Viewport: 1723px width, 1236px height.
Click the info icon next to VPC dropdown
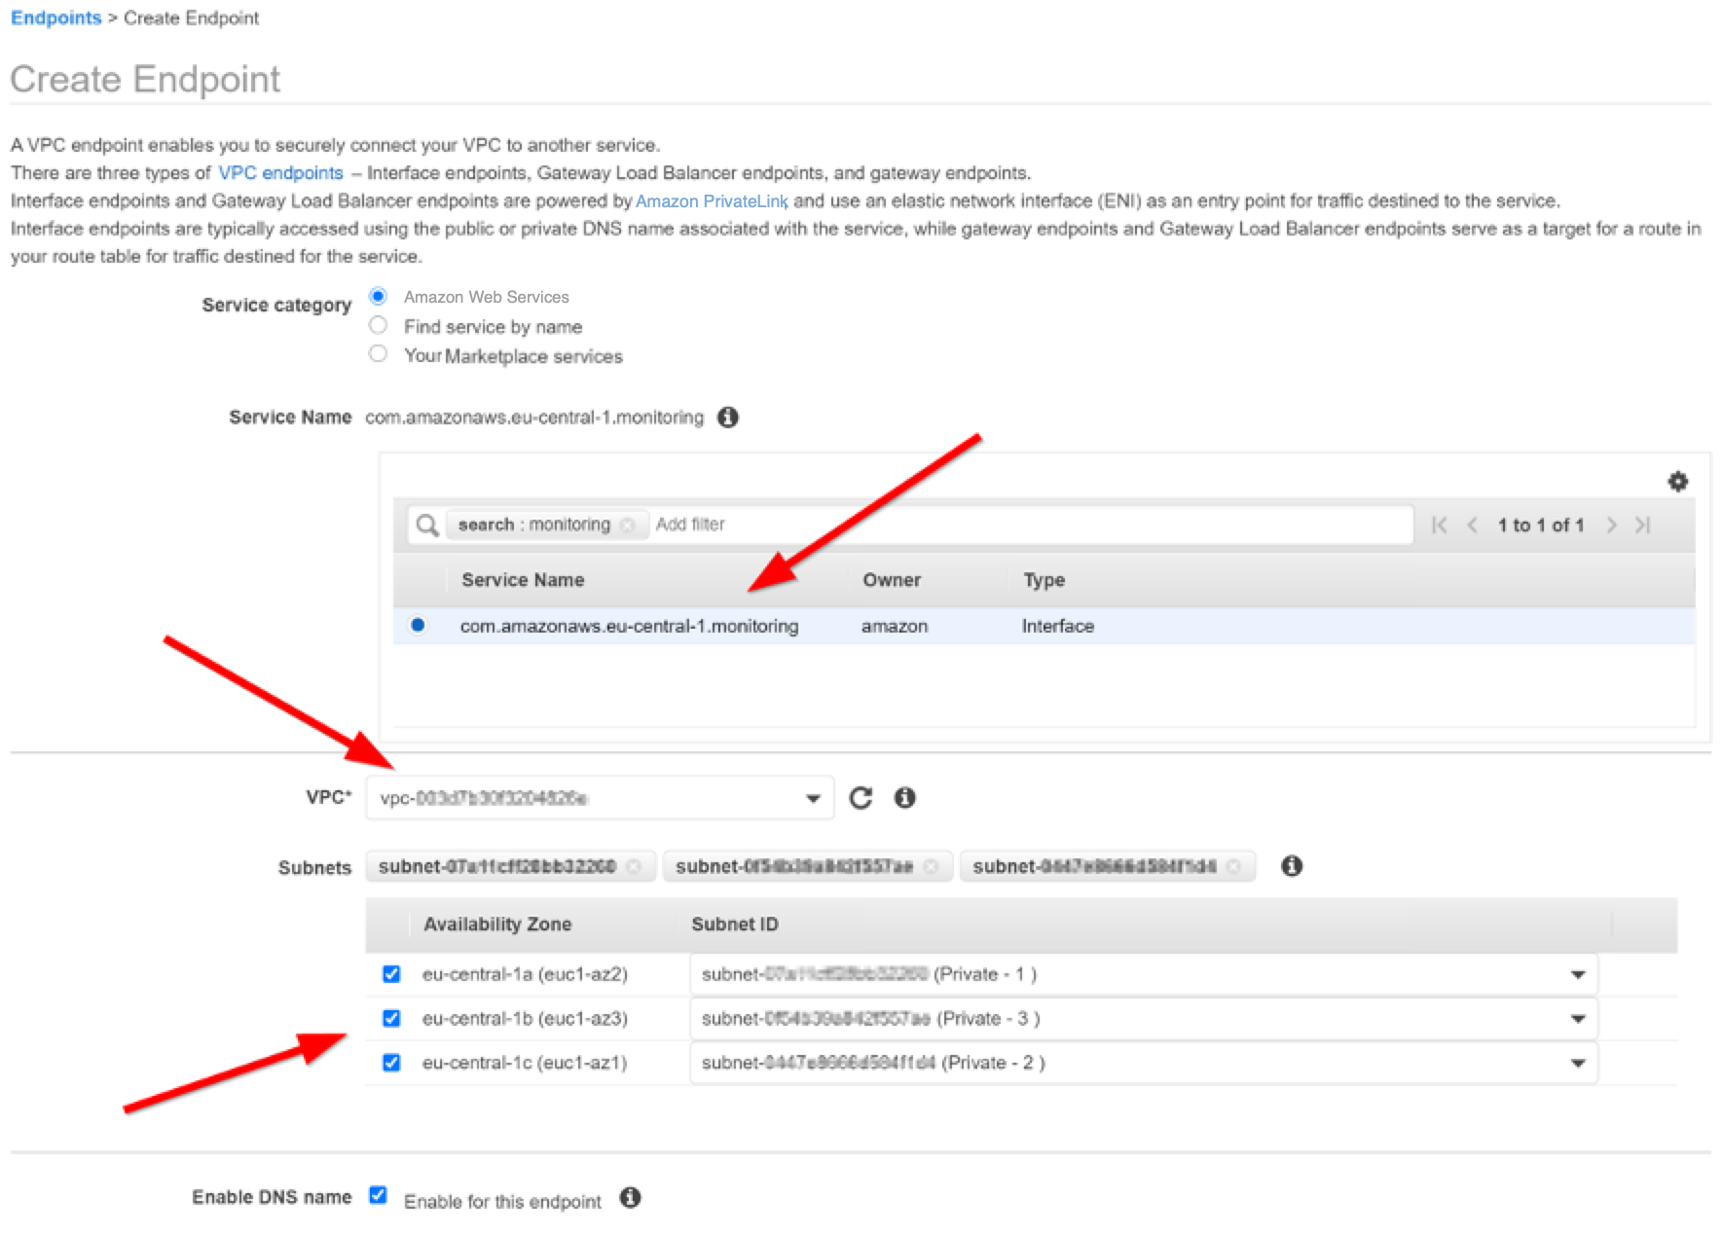click(904, 798)
